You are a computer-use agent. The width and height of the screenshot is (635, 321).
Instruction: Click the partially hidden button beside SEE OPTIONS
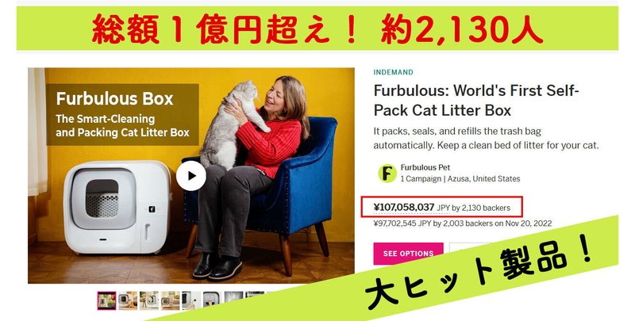coord(470,249)
